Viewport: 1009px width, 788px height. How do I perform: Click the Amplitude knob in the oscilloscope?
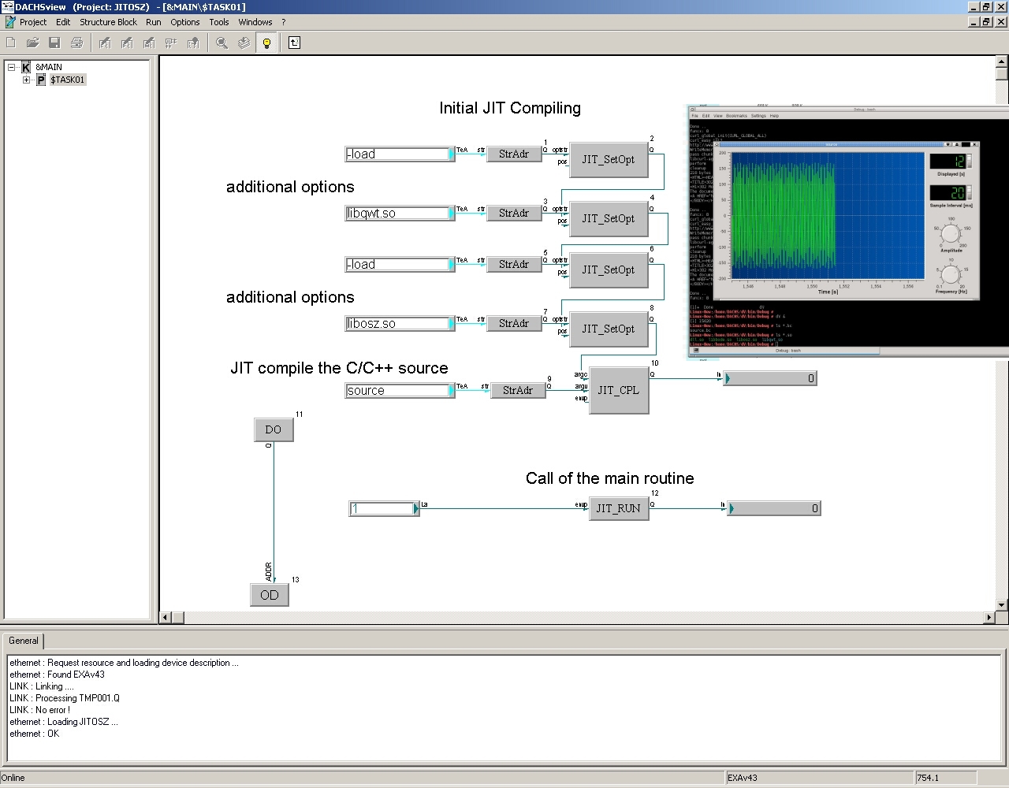point(951,234)
